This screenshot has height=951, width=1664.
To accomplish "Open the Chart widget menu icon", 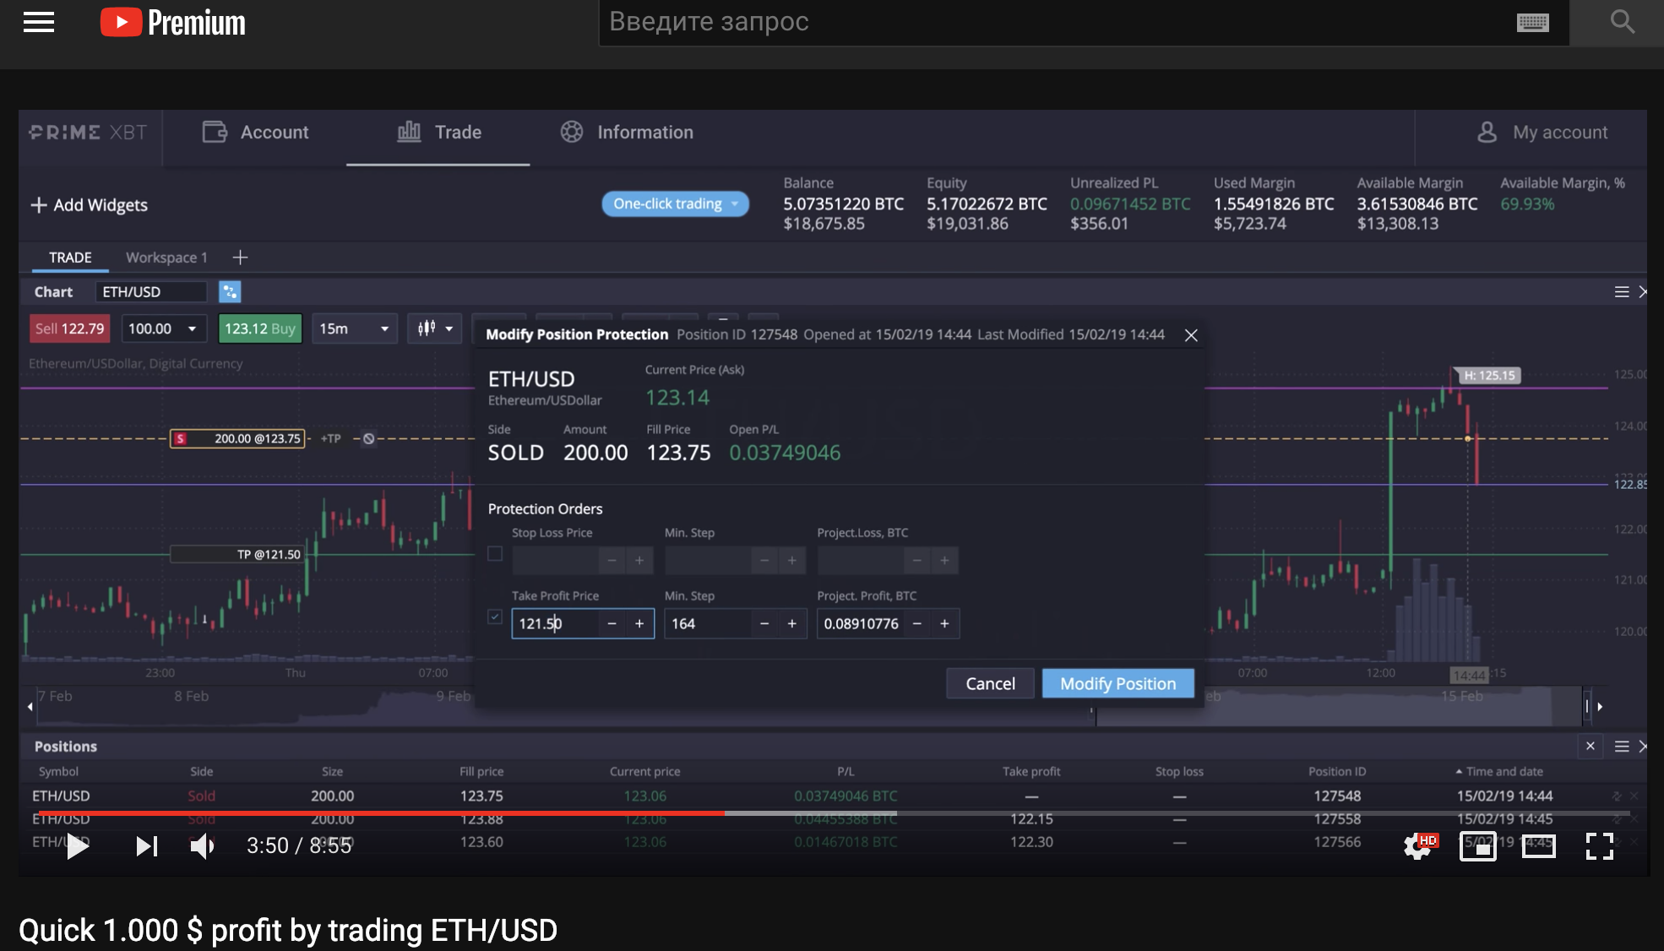I will (1621, 292).
